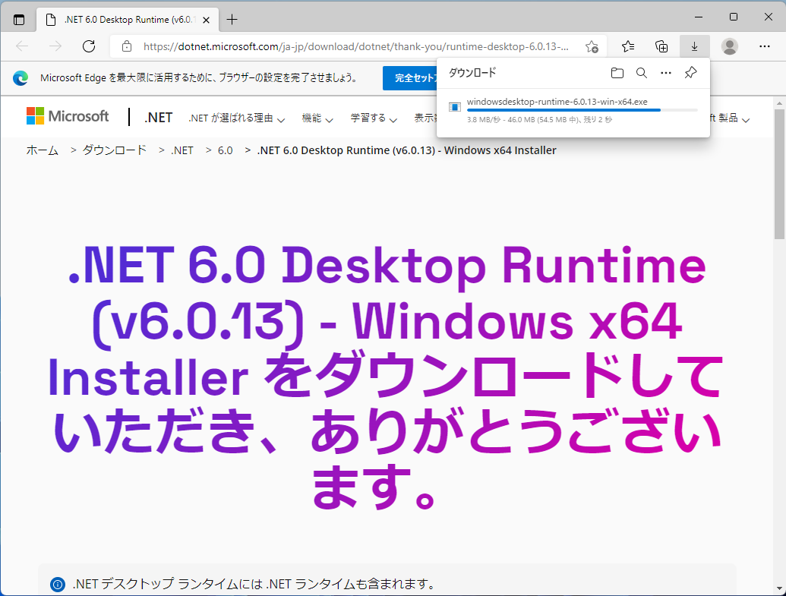Click the 6.0 breadcrumb link

tap(225, 150)
